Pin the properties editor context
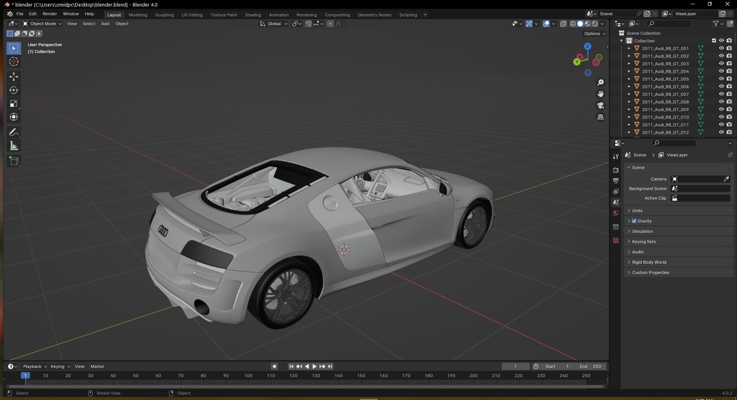This screenshot has width=737, height=400. (730, 155)
